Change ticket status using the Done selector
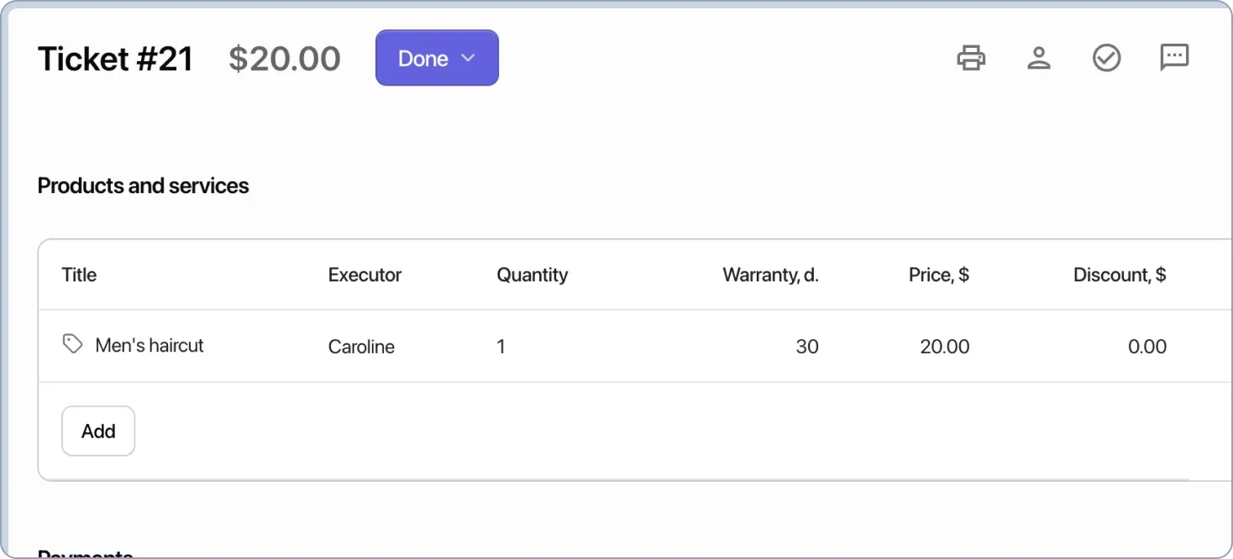1233x559 pixels. pos(437,57)
